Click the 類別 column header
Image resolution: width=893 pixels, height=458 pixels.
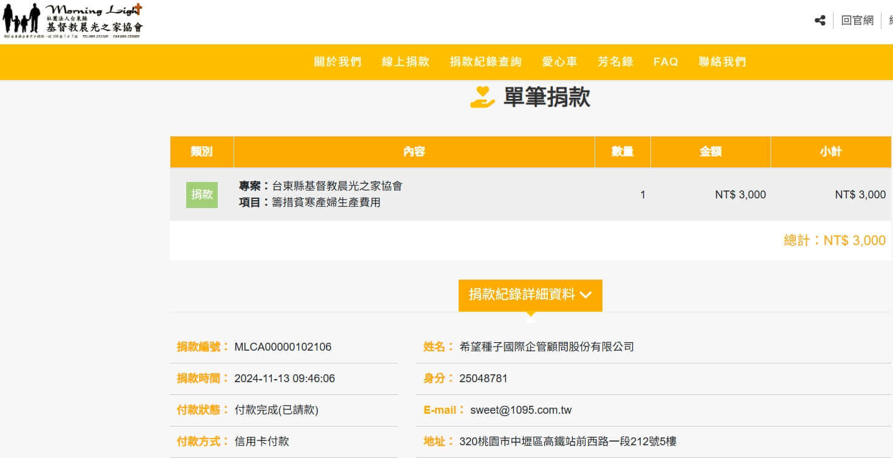click(x=201, y=152)
